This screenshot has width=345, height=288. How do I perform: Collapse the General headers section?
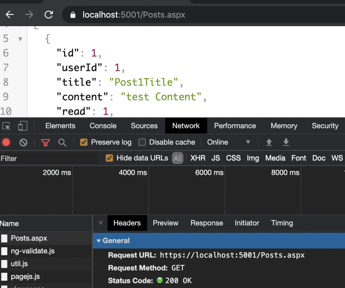click(x=99, y=241)
